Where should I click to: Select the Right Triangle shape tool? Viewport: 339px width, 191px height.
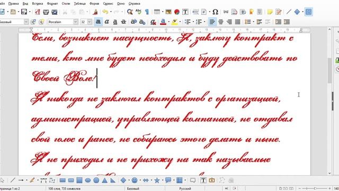click(x=113, y=180)
